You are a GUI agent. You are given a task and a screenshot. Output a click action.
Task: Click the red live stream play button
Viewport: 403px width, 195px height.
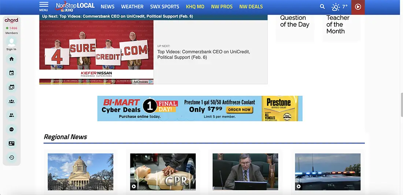click(x=358, y=7)
